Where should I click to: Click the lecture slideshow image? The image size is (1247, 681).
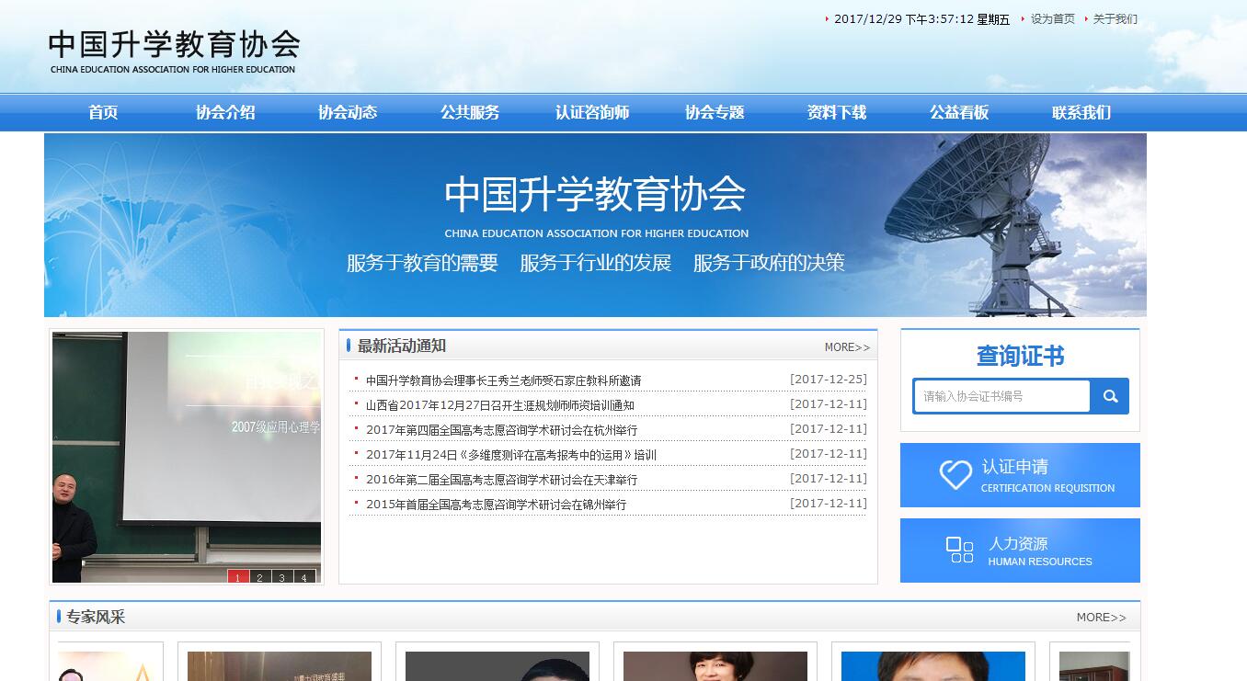coord(186,450)
